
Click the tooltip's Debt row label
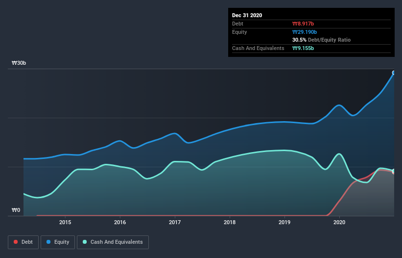tap(237, 24)
